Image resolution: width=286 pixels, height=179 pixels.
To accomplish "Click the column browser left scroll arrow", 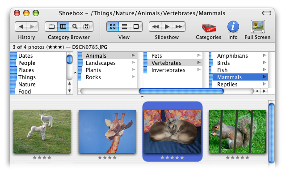I will coord(257,91).
